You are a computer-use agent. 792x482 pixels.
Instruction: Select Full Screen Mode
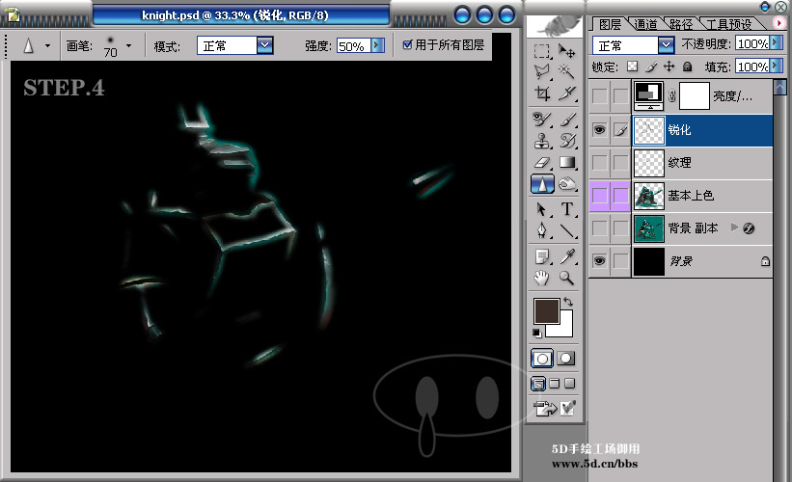tap(570, 384)
